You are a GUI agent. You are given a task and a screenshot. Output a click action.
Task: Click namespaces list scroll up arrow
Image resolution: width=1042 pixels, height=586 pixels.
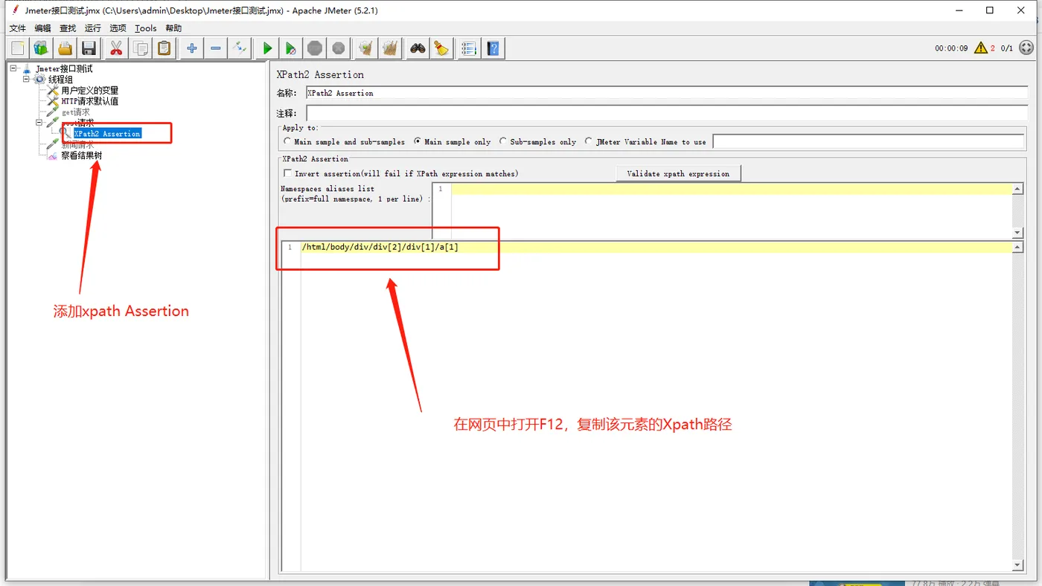click(1018, 189)
